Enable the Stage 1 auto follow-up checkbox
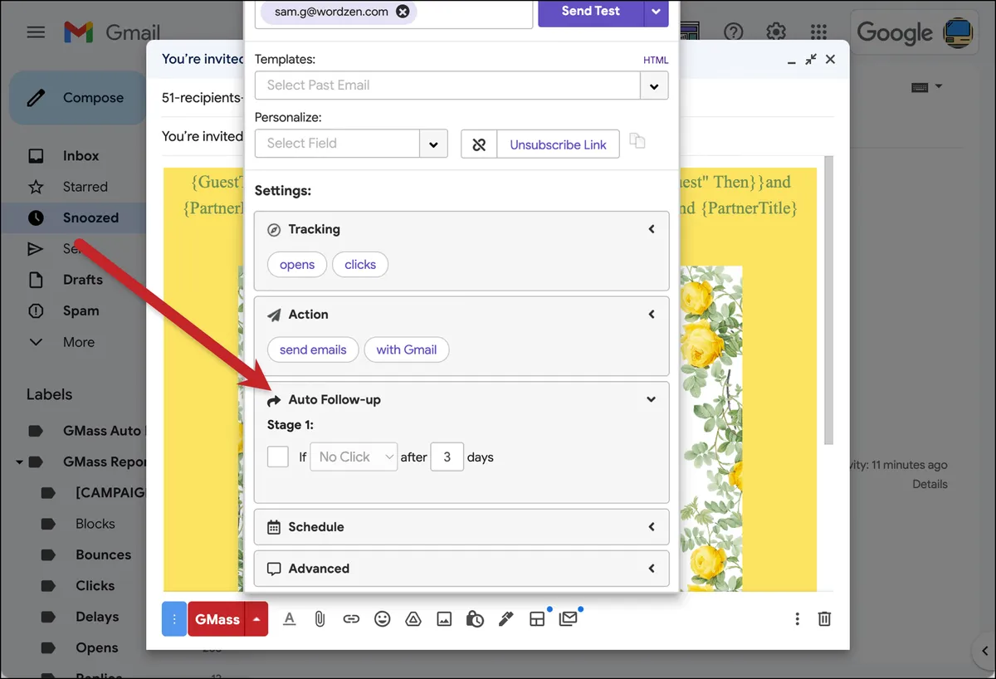This screenshot has width=996, height=679. [278, 457]
